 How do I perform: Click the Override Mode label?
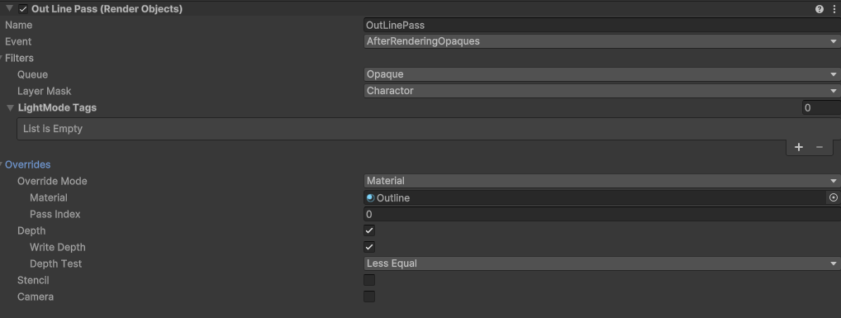click(x=52, y=181)
